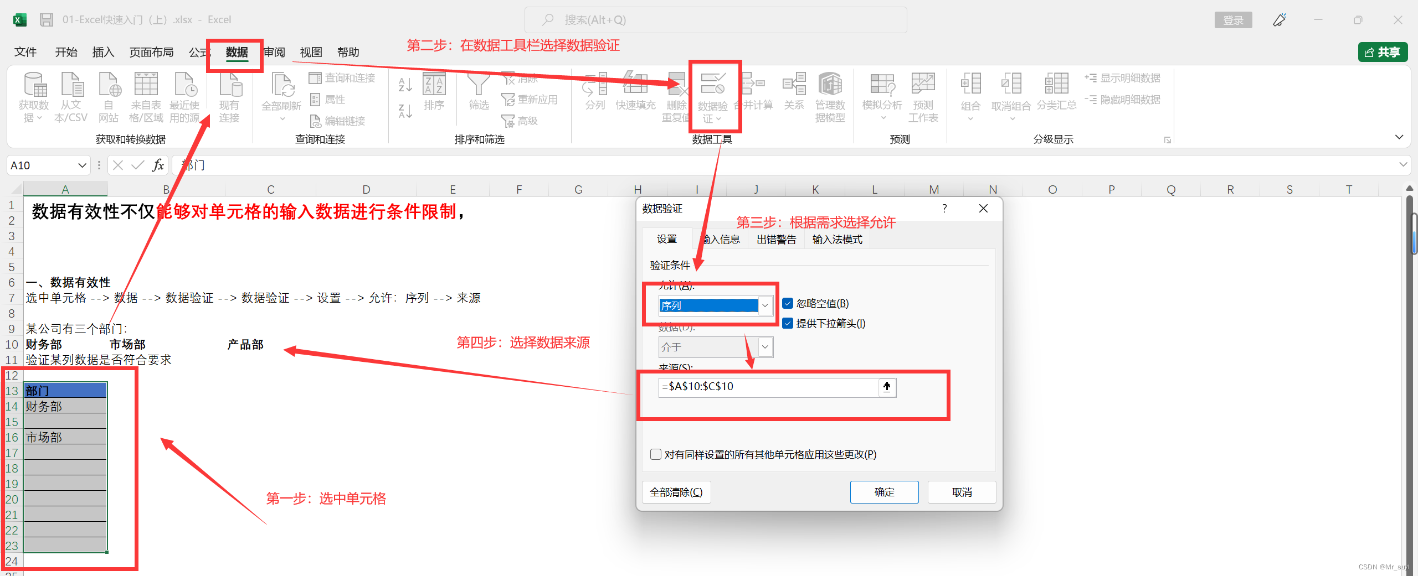The image size is (1418, 576).
Task: Switch to the Home (开始) tab
Action: click(66, 52)
